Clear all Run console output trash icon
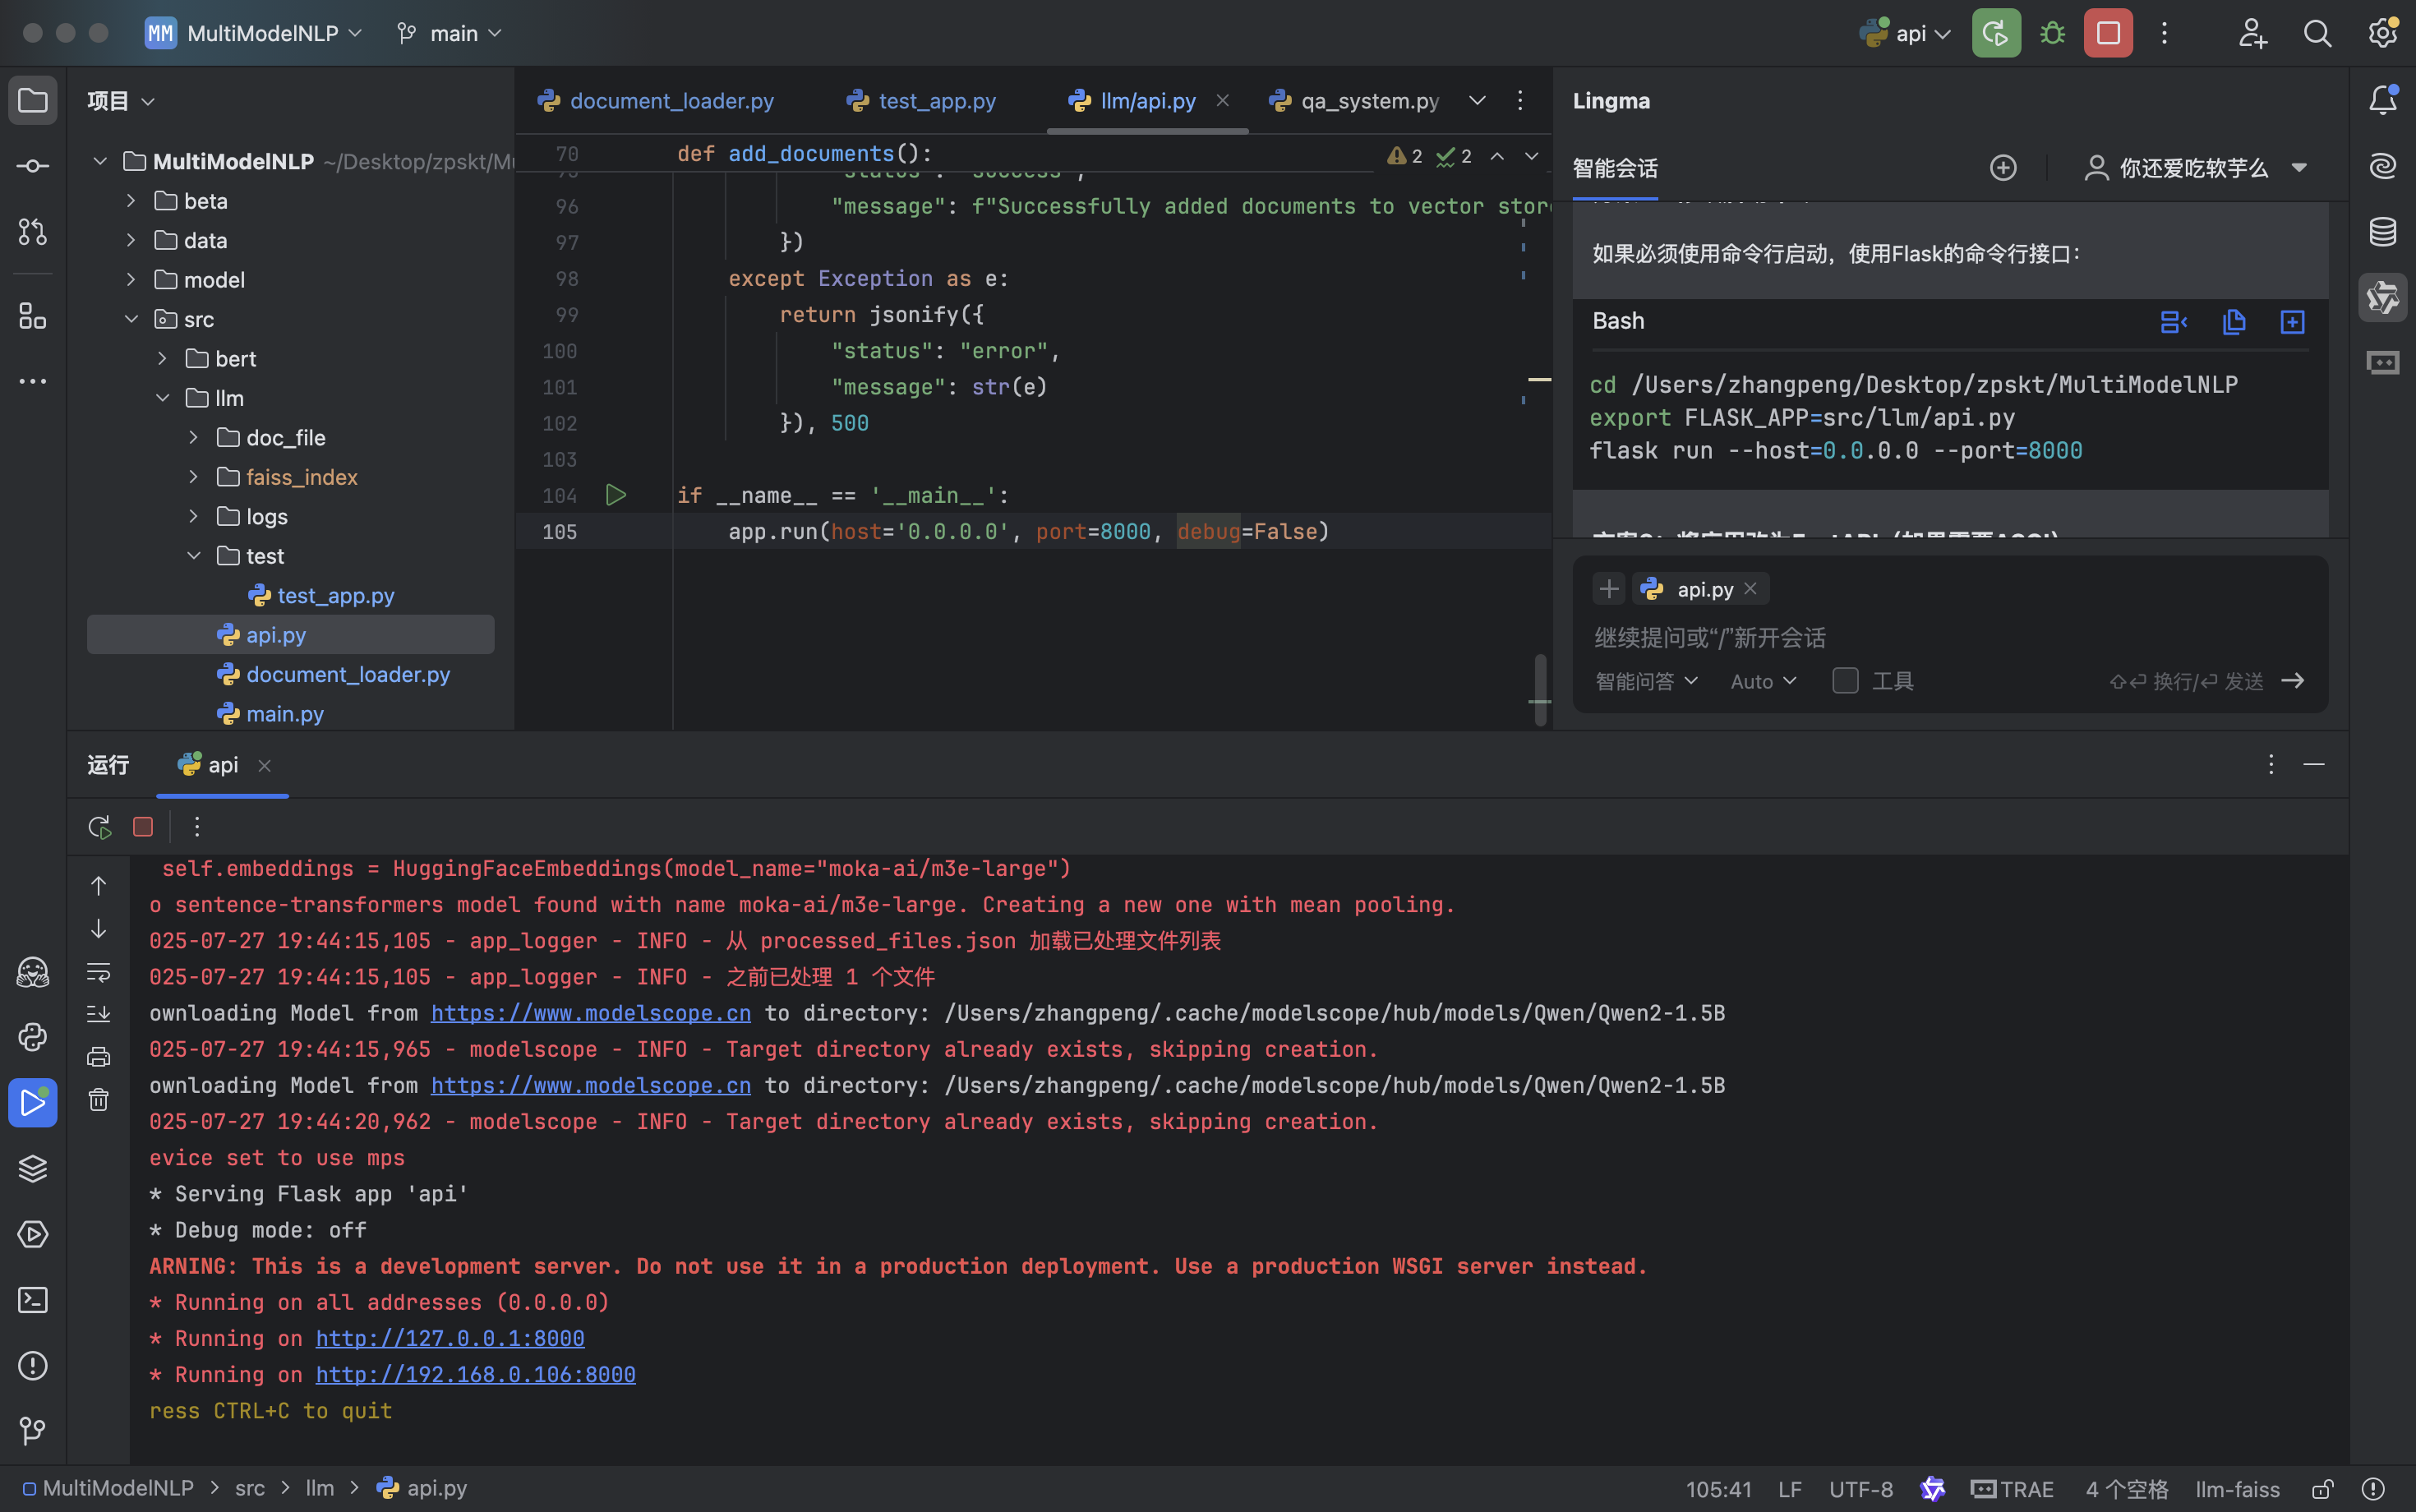 [x=98, y=1100]
